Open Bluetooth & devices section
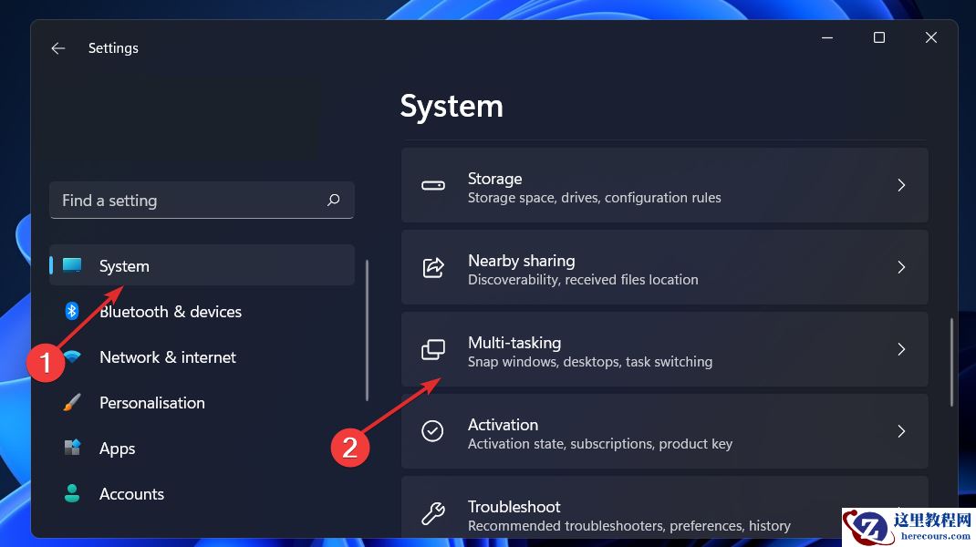Screen dimensions: 976x547 (202, 311)
